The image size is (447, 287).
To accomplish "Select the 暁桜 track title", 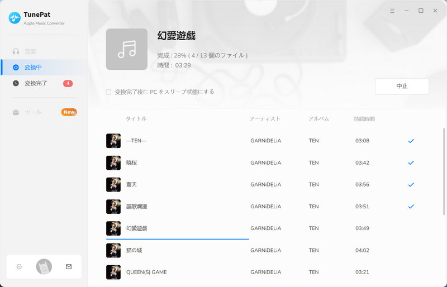I will point(131,162).
